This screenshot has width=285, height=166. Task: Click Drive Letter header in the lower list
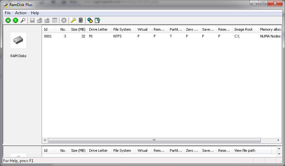click(x=99, y=150)
